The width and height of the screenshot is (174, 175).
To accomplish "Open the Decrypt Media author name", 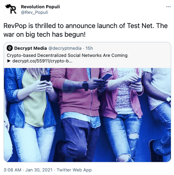I will (30, 48).
